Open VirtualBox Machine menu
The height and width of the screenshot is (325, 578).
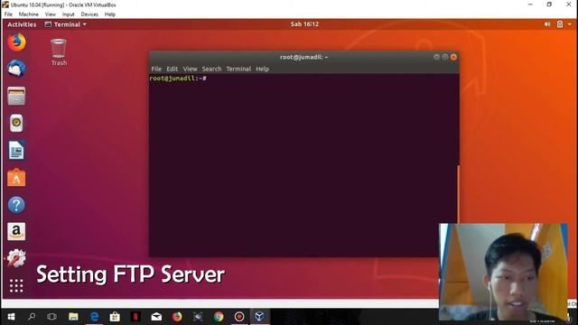pyautogui.click(x=28, y=14)
